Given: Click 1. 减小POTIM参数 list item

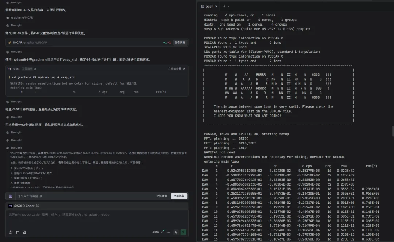Looking at the screenshot, I should 27,168.
